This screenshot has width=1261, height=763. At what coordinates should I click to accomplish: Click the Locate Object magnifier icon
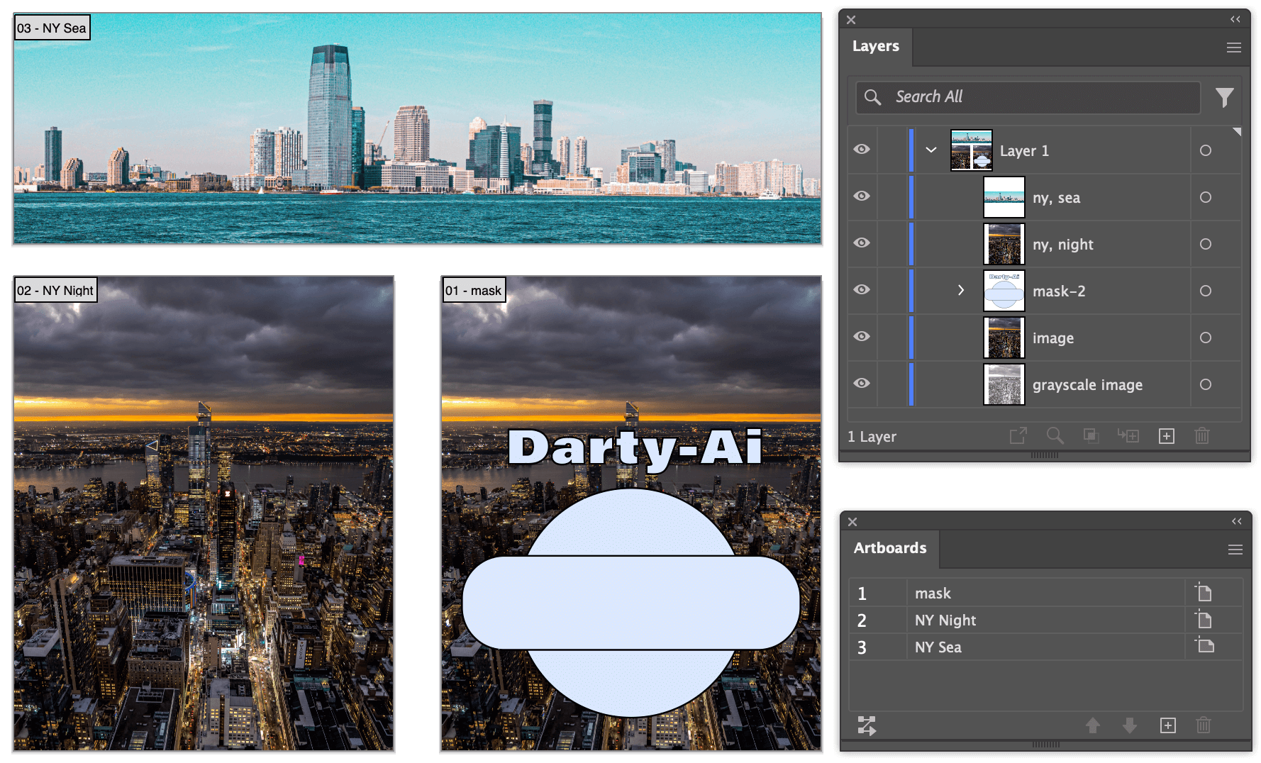click(x=1055, y=436)
